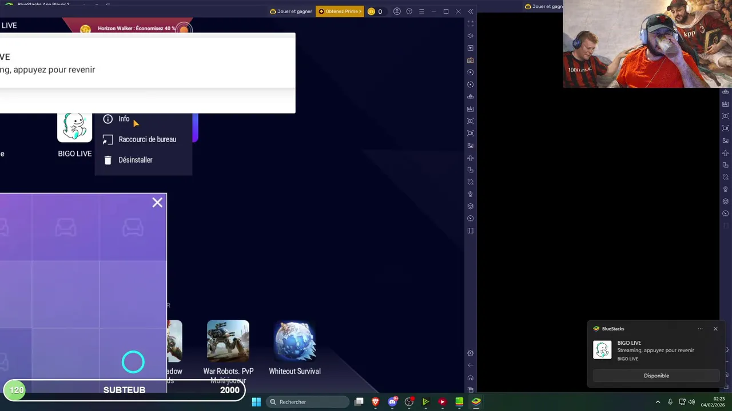Click the airplane icon in BlueStacks sidebar
Image resolution: width=732 pixels, height=411 pixels.
click(x=470, y=158)
